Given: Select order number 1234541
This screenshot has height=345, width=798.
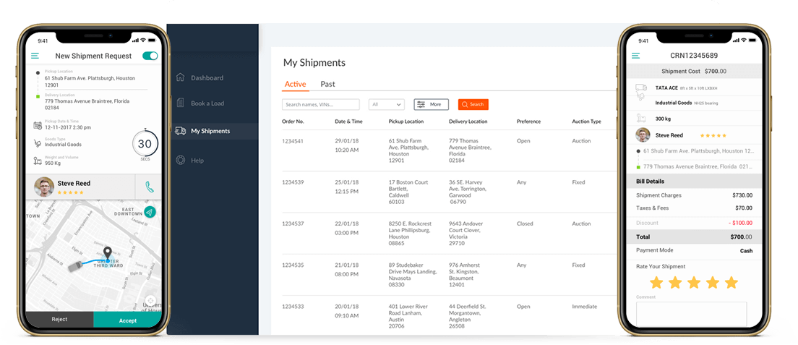Looking at the screenshot, I should click(x=293, y=141).
